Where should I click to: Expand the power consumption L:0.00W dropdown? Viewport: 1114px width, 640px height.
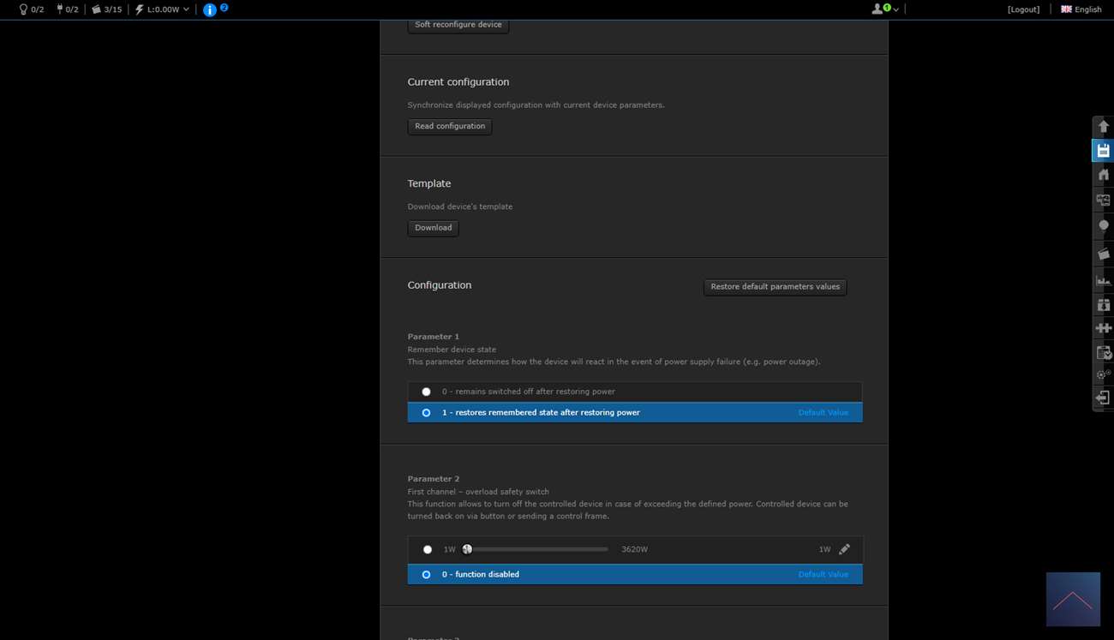pos(163,9)
